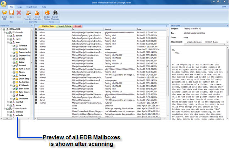This screenshot has width=229, height=149.
Task: Select the Drafts folder icon
Action: (17, 59)
